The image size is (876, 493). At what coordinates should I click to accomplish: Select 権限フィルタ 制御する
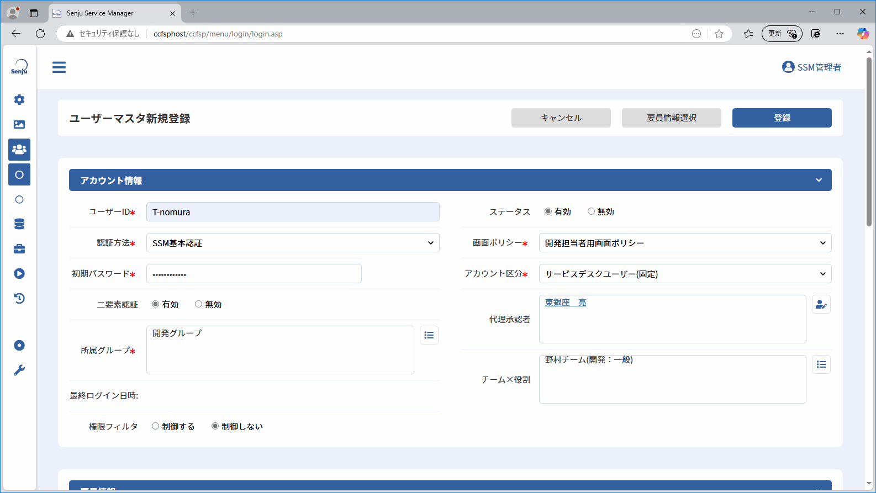coord(155,426)
